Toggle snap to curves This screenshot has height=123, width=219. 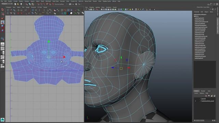41,4
